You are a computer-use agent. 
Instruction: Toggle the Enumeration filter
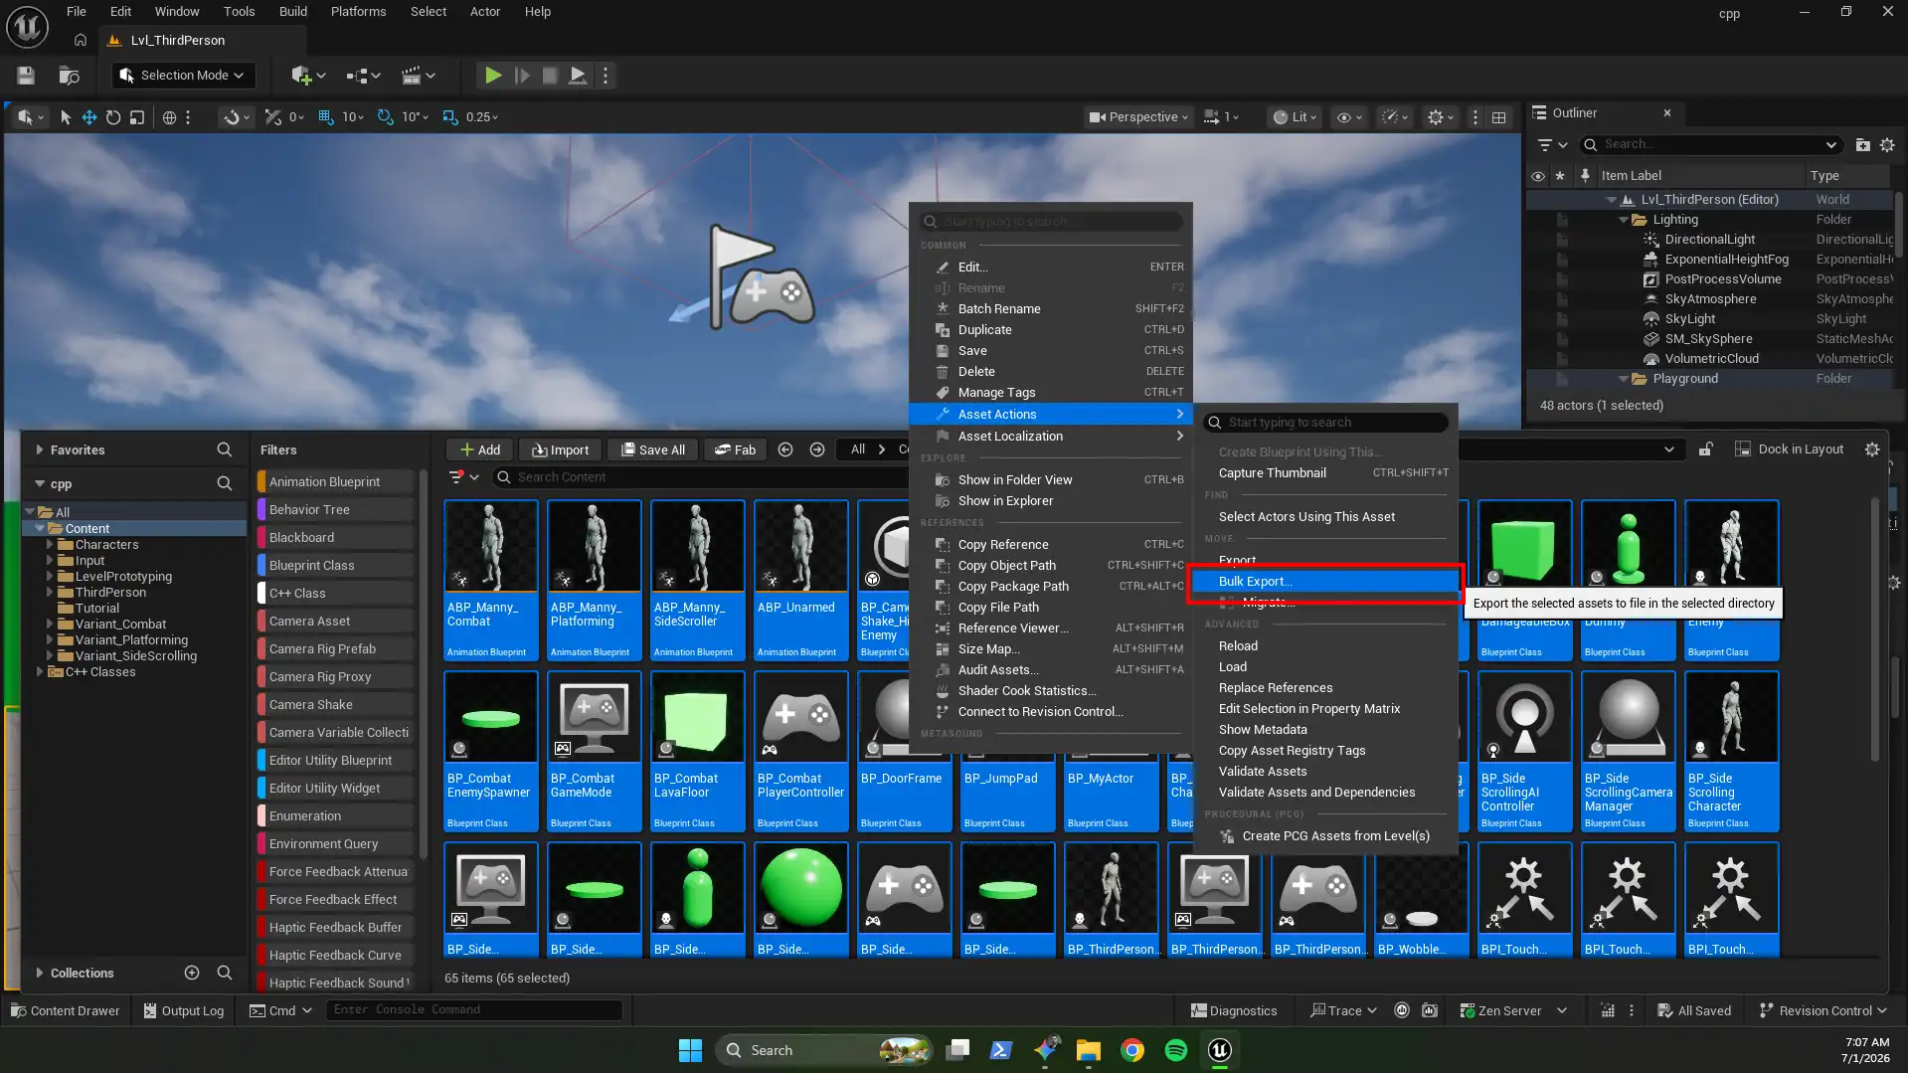[336, 816]
